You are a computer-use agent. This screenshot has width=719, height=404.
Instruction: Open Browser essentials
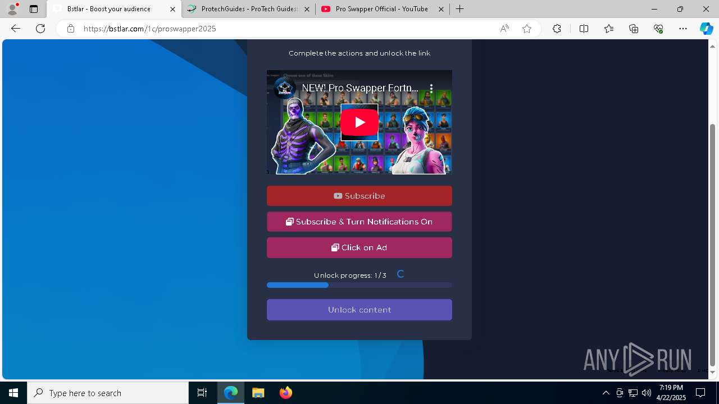658,29
